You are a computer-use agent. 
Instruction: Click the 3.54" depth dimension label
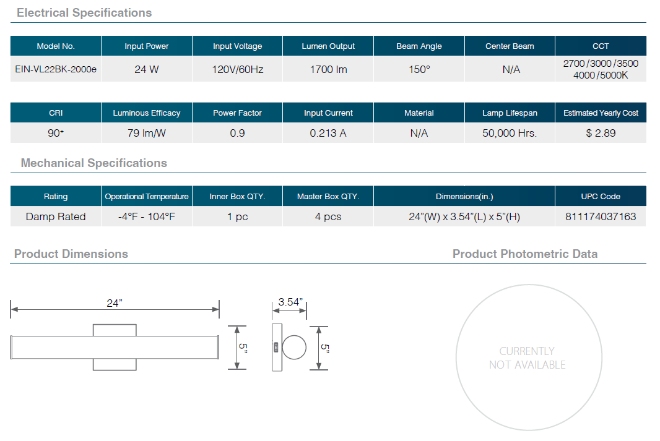pos(290,302)
